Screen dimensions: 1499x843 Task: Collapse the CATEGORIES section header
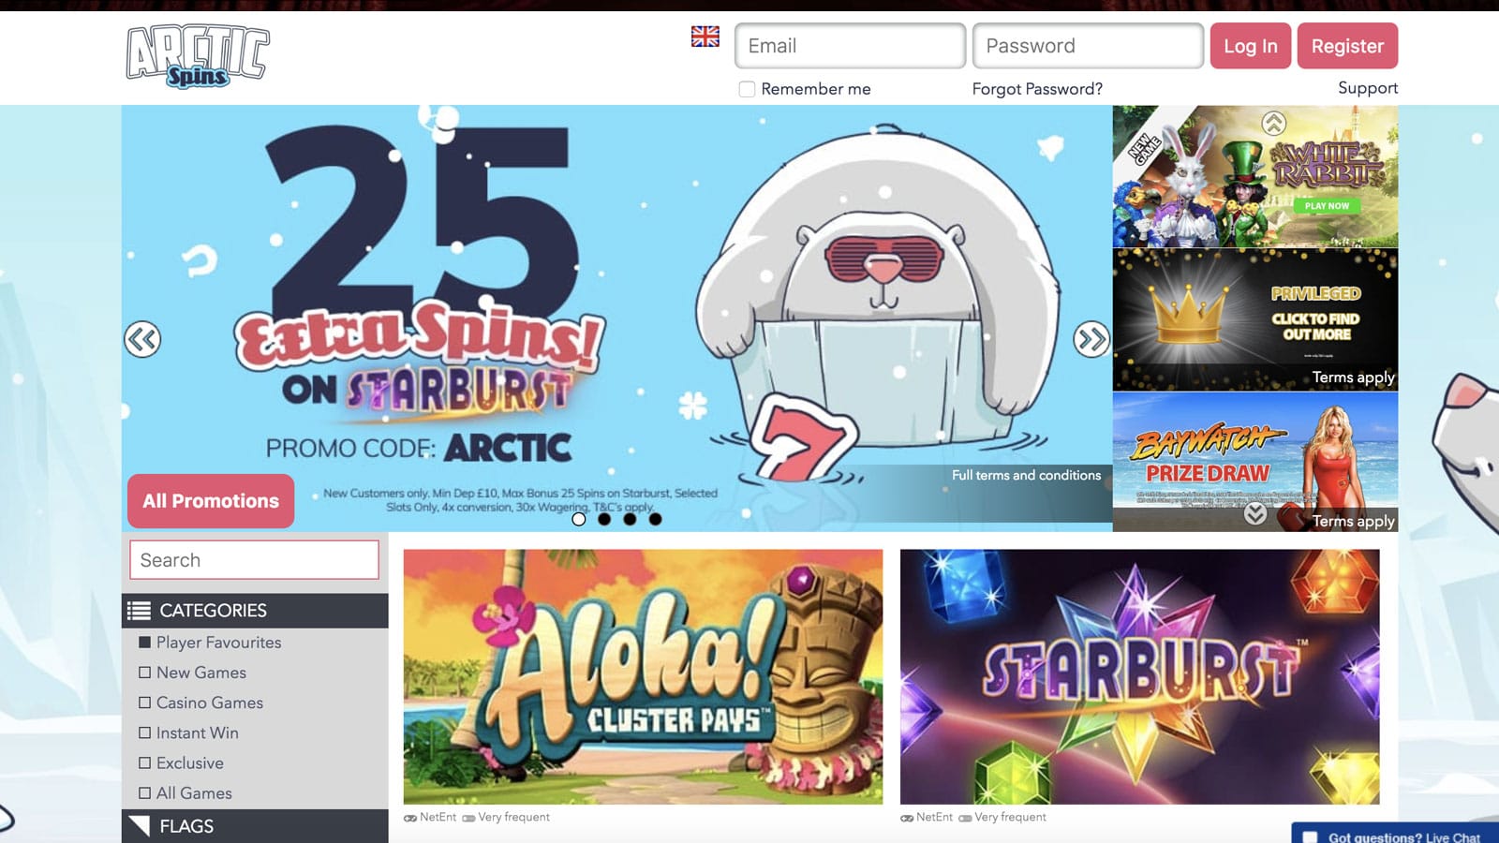pos(255,611)
